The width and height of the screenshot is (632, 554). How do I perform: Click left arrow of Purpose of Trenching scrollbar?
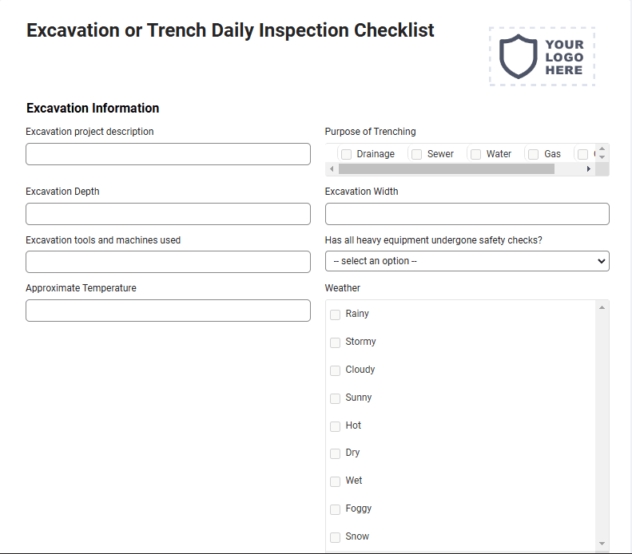point(332,169)
